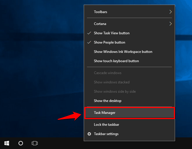Enable Show touch keyboard button
This screenshot has width=192, height=149.
coord(116,61)
